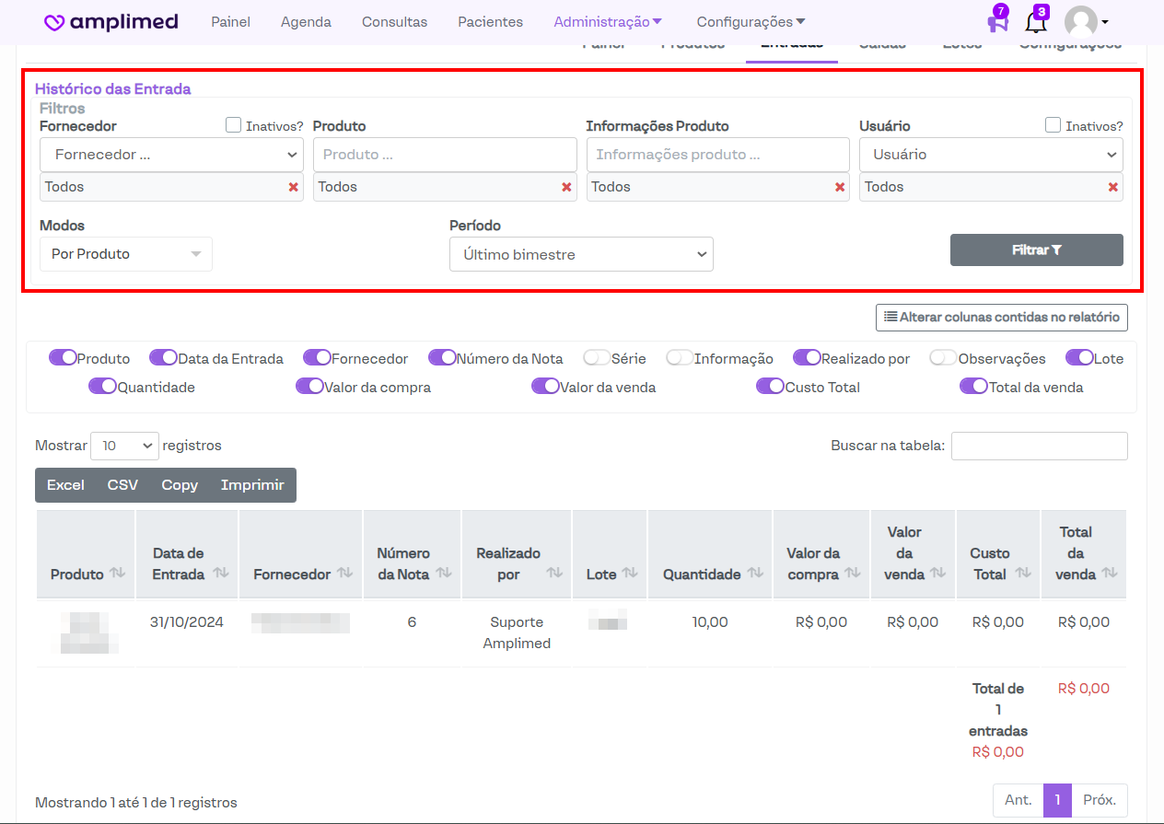
Task: Remove the Usuário 'Todos' tag with red X
Action: click(1113, 187)
